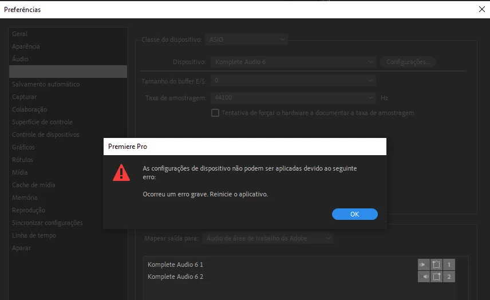Close the Preferências window
This screenshot has height=300, width=490.
pyautogui.click(x=482, y=9)
